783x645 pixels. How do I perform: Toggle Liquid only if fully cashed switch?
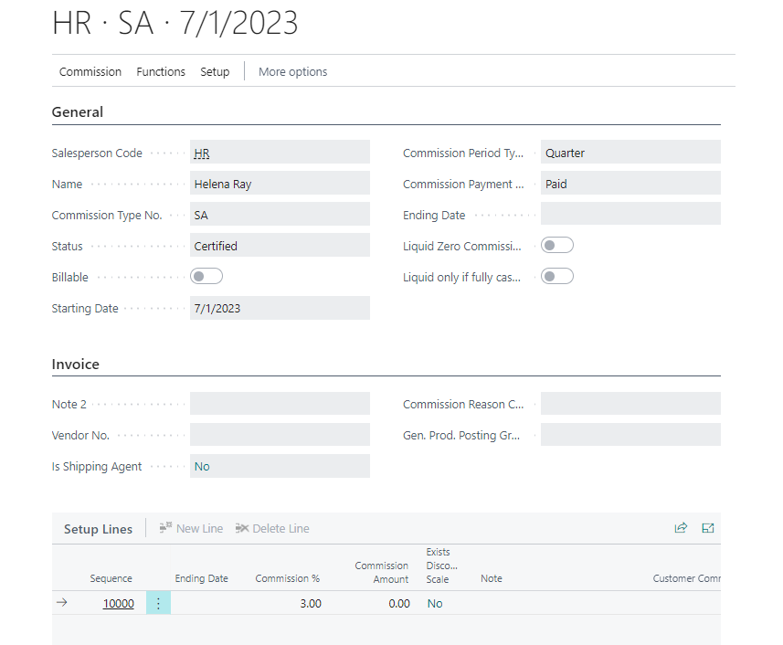tap(557, 277)
